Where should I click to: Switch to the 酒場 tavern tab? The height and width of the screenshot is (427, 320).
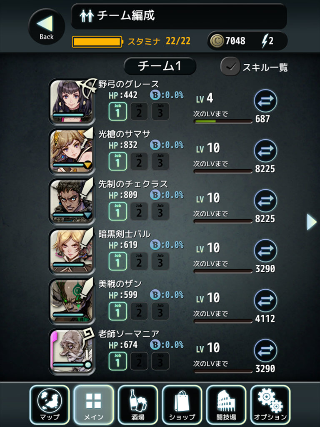pos(137,404)
